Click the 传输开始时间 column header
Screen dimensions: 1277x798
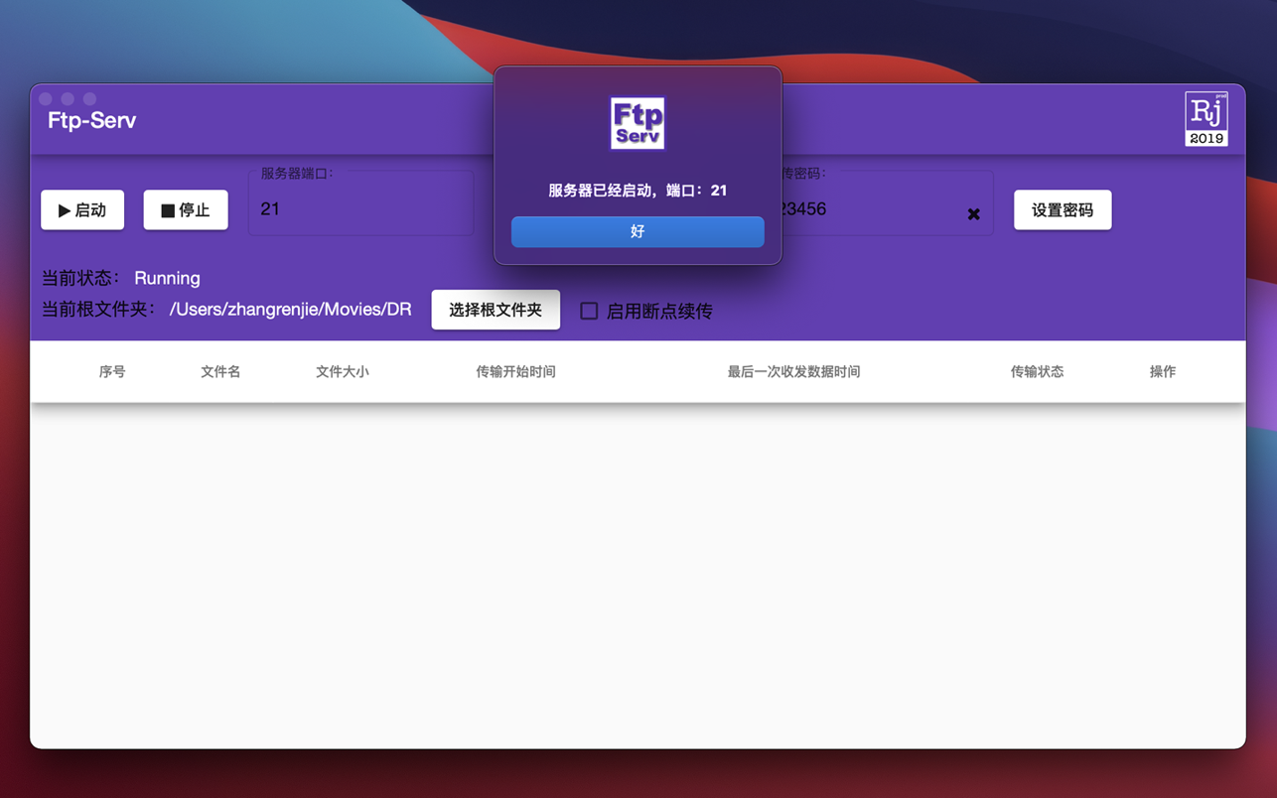(515, 371)
